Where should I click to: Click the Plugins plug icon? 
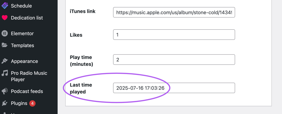click(x=5, y=103)
